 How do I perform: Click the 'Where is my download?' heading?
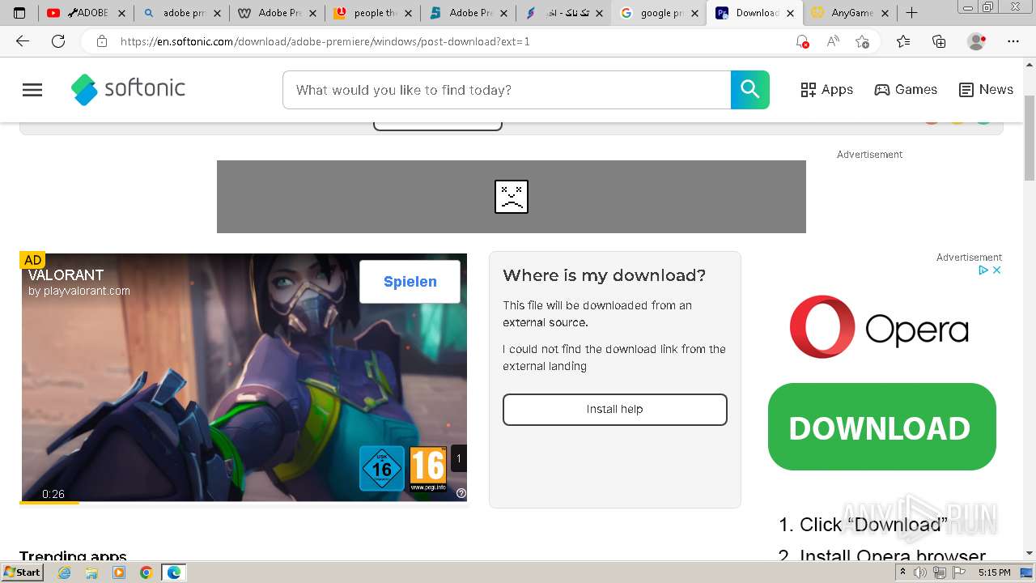pyautogui.click(x=605, y=275)
